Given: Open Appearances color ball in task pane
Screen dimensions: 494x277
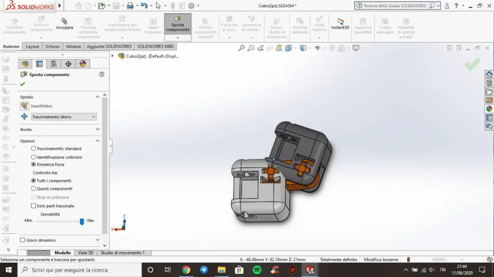Looking at the screenshot, I should [489, 109].
